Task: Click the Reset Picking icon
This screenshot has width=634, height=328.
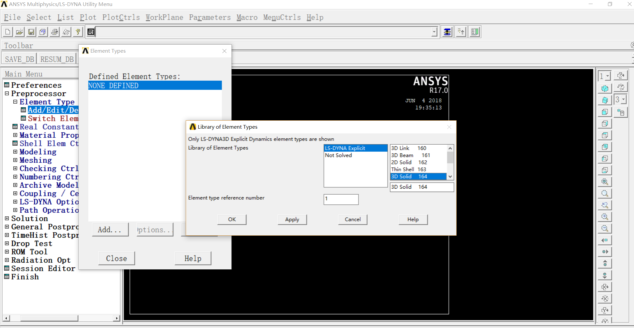Action: point(461,32)
